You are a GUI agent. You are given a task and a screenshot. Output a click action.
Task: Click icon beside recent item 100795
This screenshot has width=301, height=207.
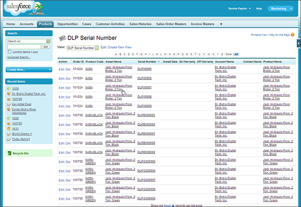9,123
